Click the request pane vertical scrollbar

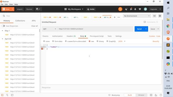(x=162, y=39)
